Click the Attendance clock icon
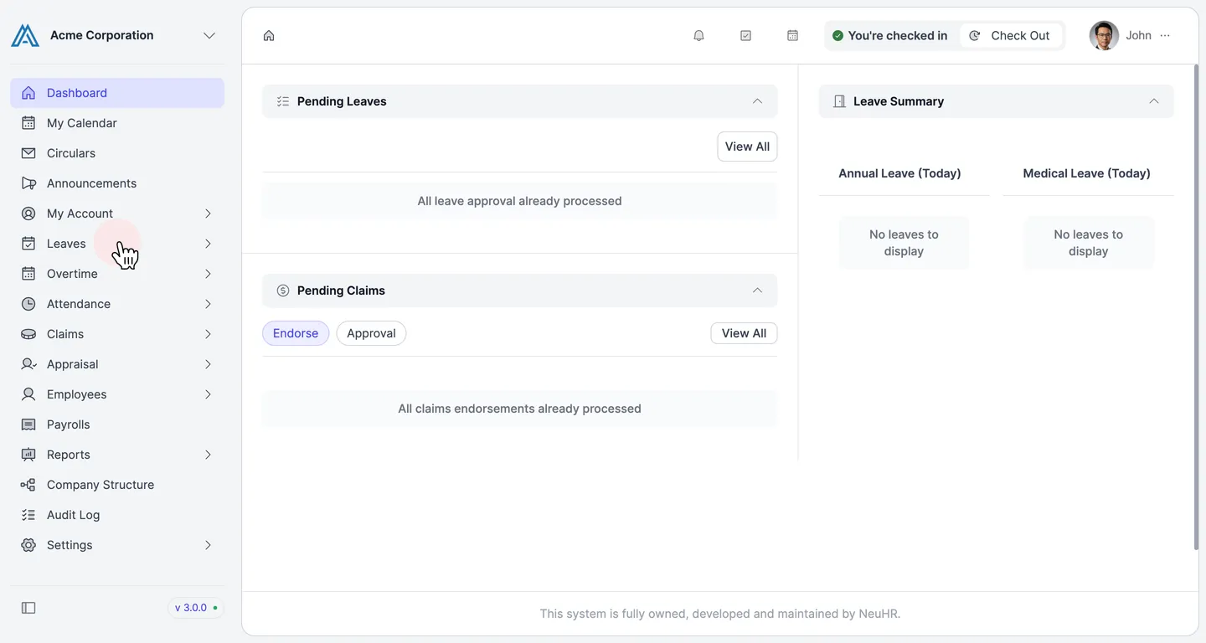 (x=28, y=304)
